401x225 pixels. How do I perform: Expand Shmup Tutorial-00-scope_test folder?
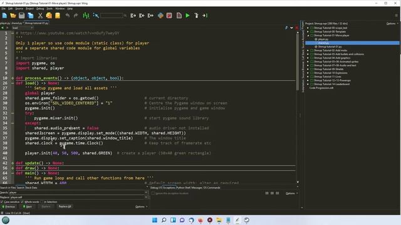(x=308, y=27)
